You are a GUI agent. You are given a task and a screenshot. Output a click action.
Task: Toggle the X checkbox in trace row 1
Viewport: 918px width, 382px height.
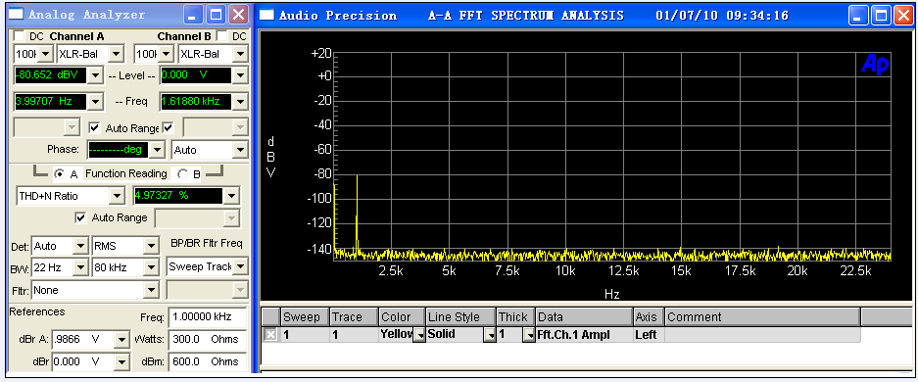click(x=270, y=335)
